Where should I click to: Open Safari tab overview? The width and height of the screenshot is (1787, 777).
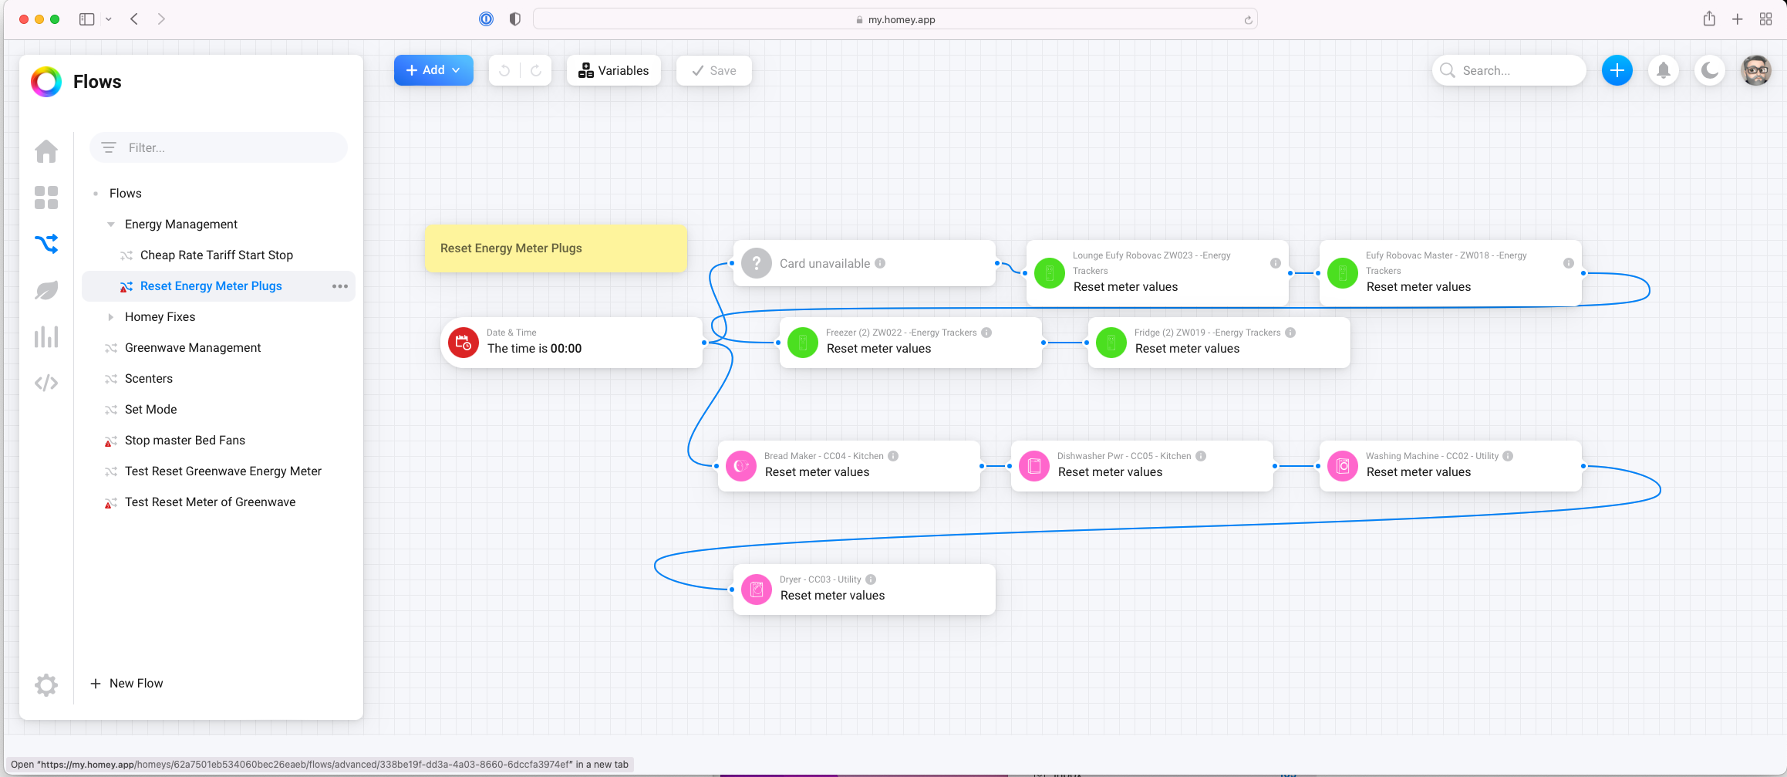1766,19
